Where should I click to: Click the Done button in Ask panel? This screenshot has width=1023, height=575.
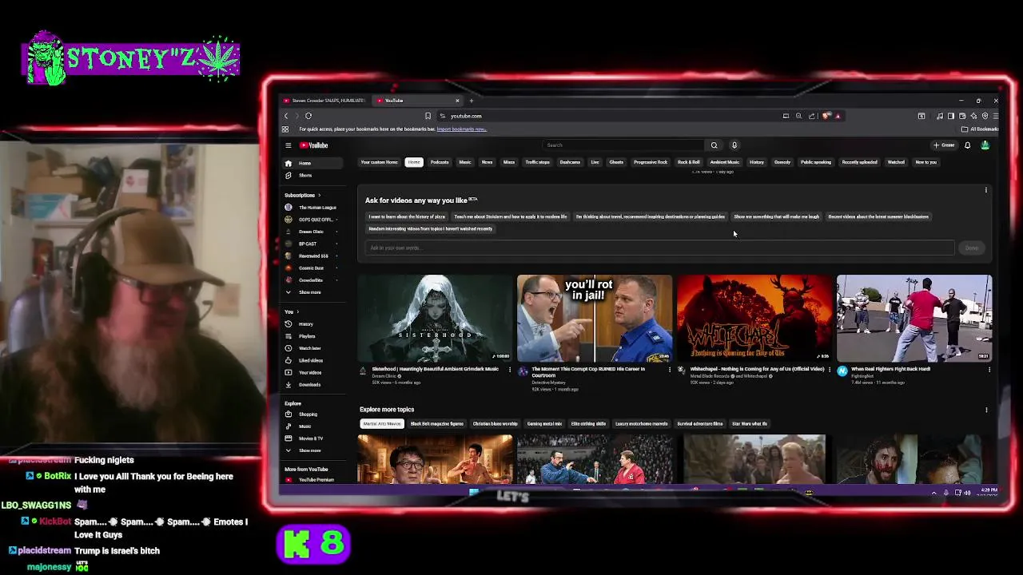[971, 248]
